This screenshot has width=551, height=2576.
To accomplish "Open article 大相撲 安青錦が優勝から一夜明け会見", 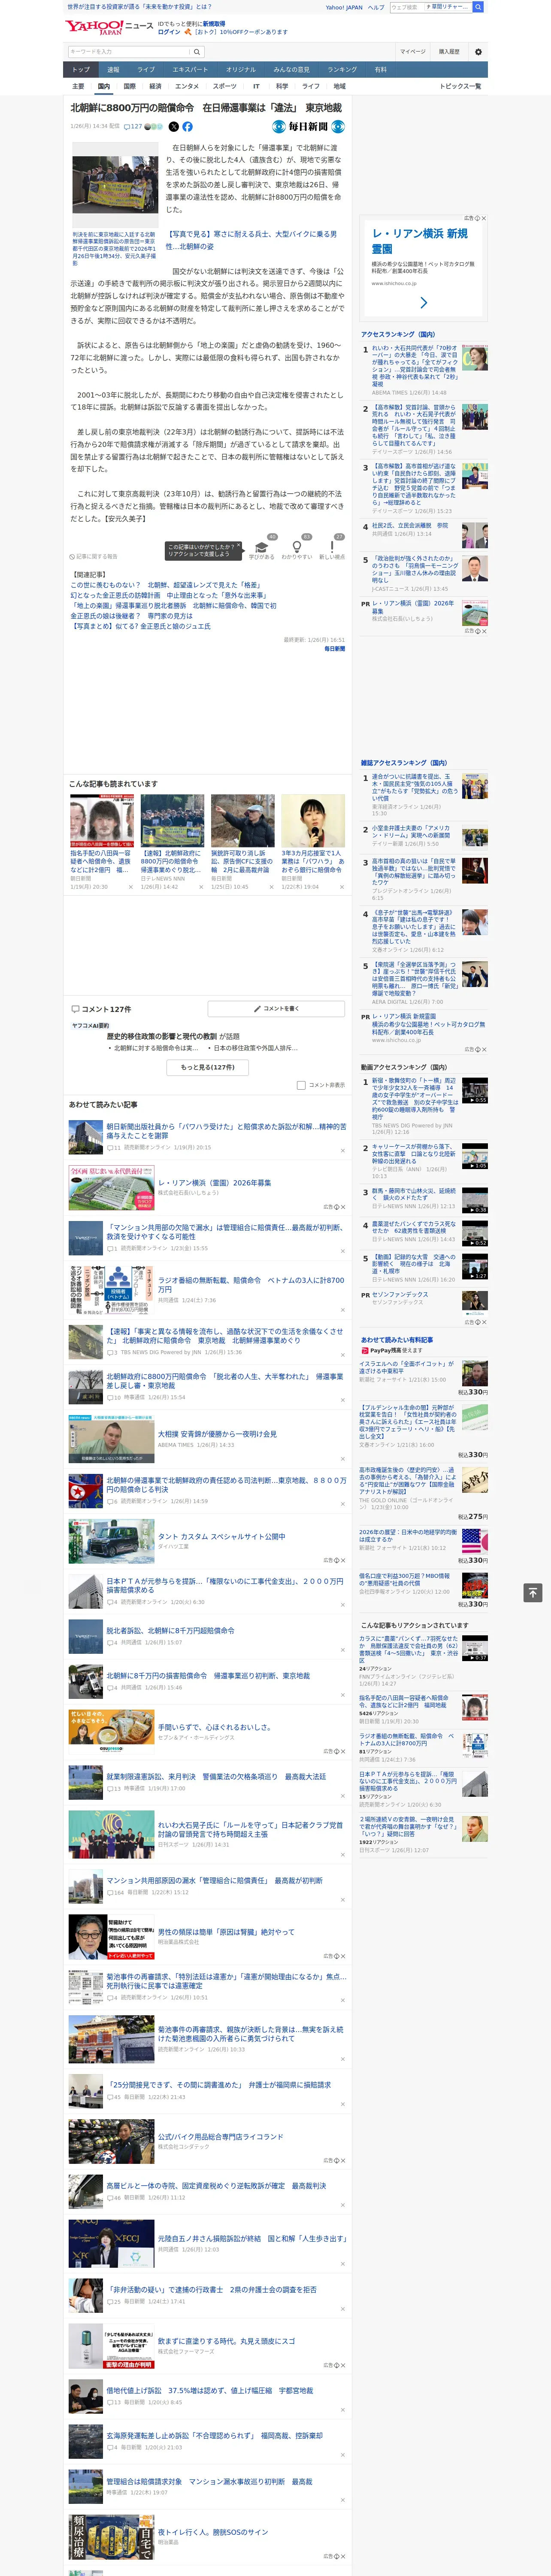I will (x=217, y=1433).
